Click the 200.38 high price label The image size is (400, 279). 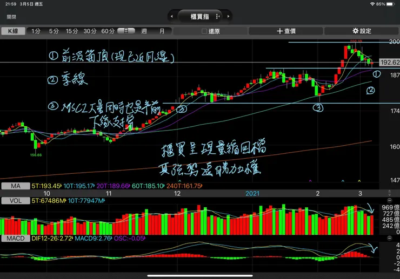356,41
